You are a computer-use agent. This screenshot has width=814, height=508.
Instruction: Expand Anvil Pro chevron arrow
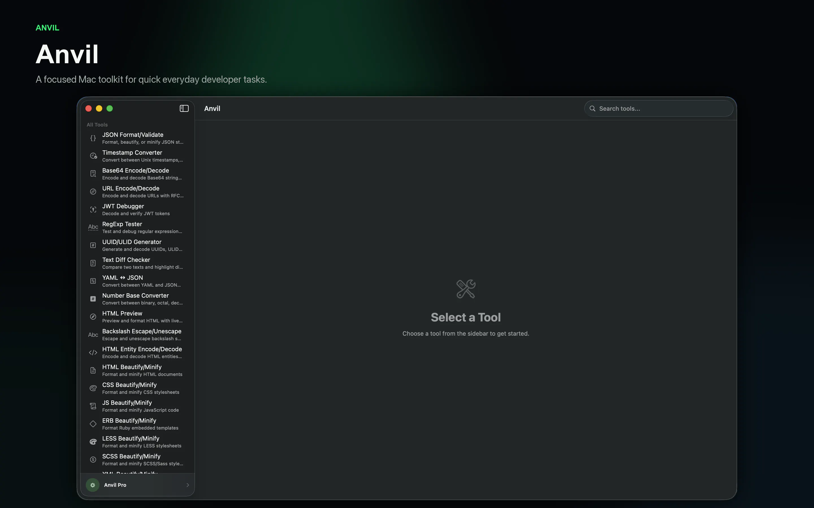tap(188, 485)
